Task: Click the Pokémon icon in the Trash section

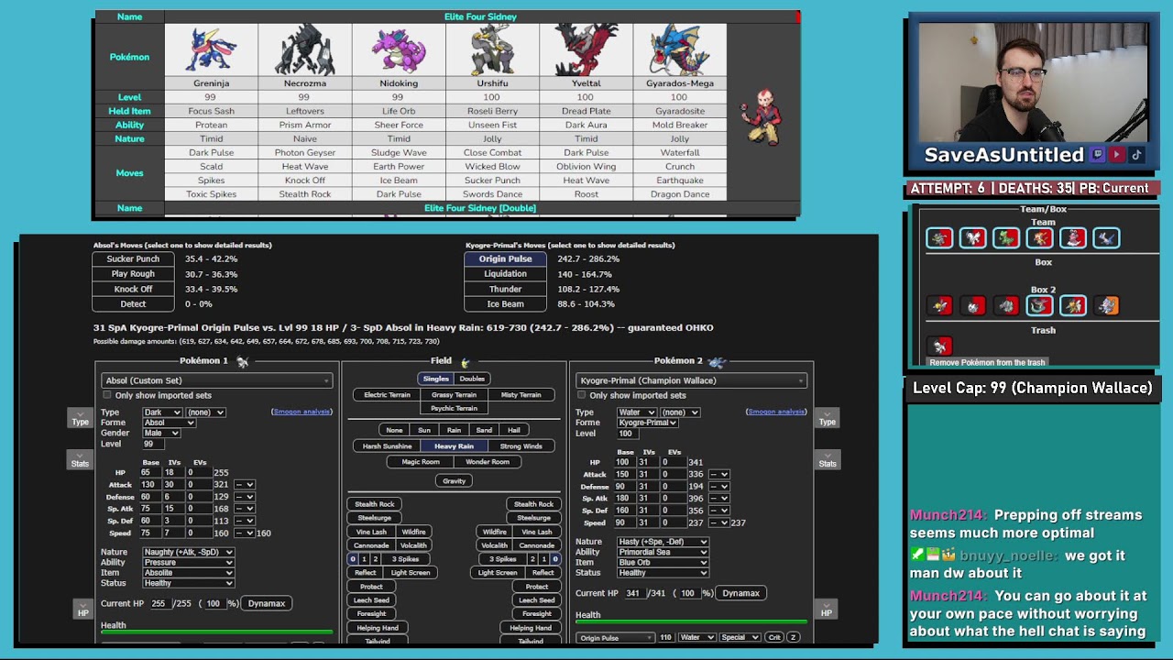Action: (x=939, y=346)
